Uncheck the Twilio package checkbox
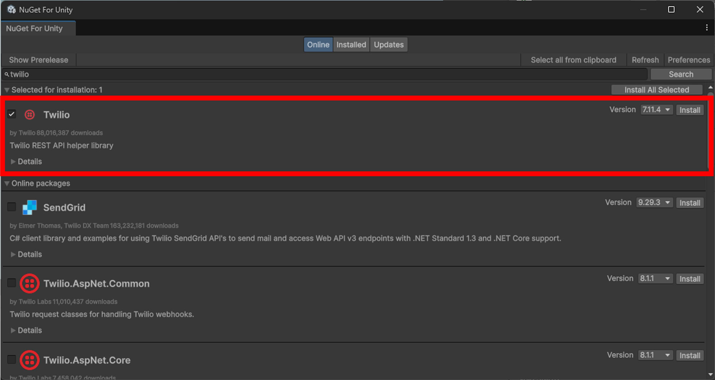Screen dimensions: 715x380 pos(11,114)
